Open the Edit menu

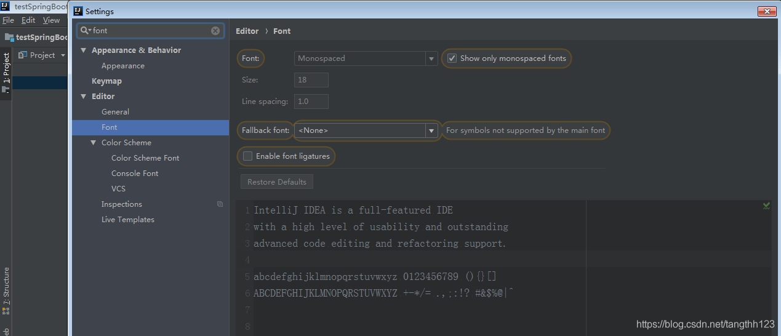click(x=28, y=20)
